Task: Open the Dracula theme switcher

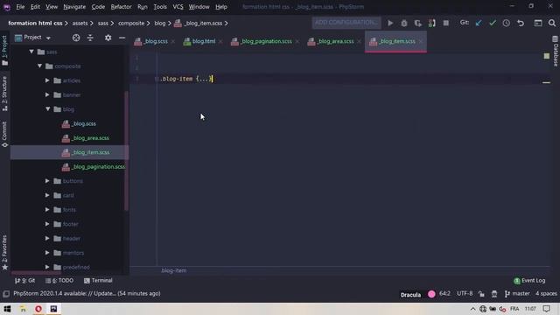Action: tap(410, 295)
